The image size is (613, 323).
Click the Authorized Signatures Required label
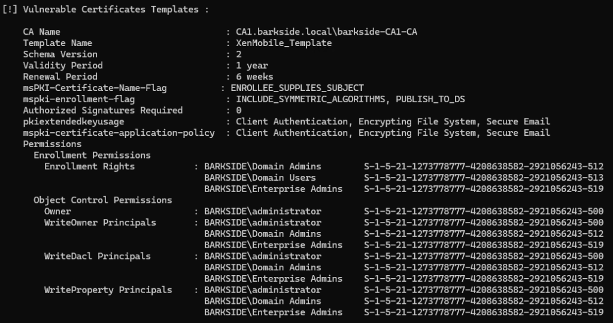pos(103,110)
